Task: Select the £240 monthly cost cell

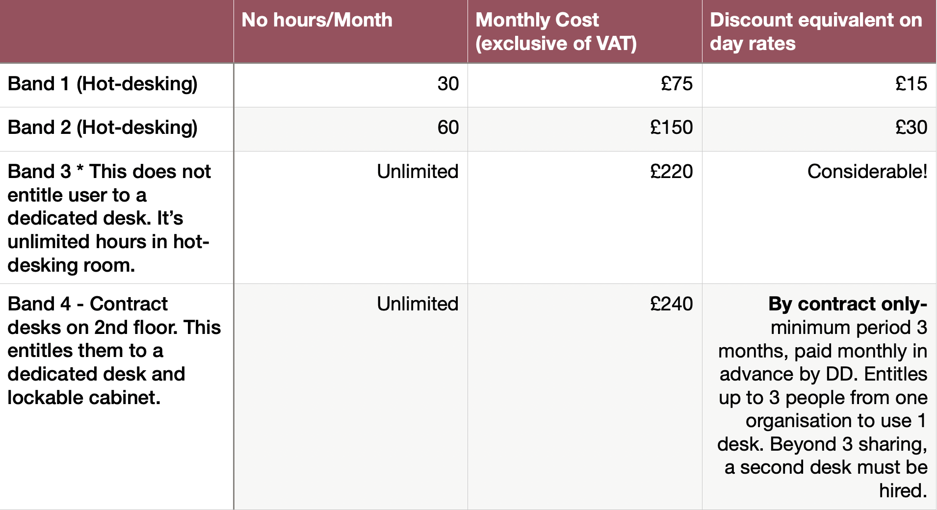Action: click(x=671, y=304)
